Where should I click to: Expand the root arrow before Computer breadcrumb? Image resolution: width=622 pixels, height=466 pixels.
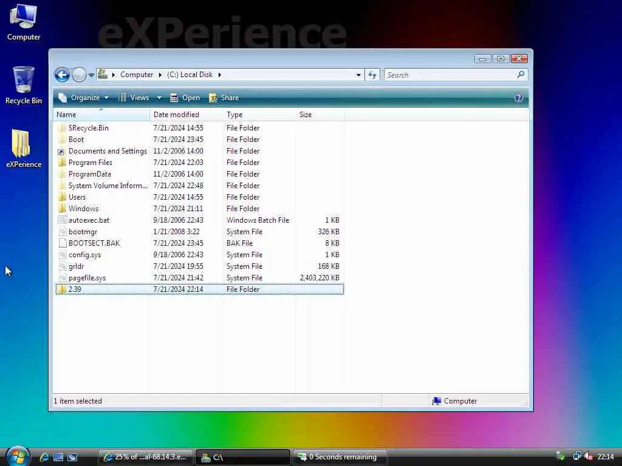114,75
